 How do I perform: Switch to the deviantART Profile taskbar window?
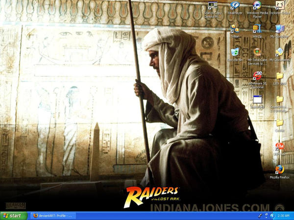pos(53,216)
